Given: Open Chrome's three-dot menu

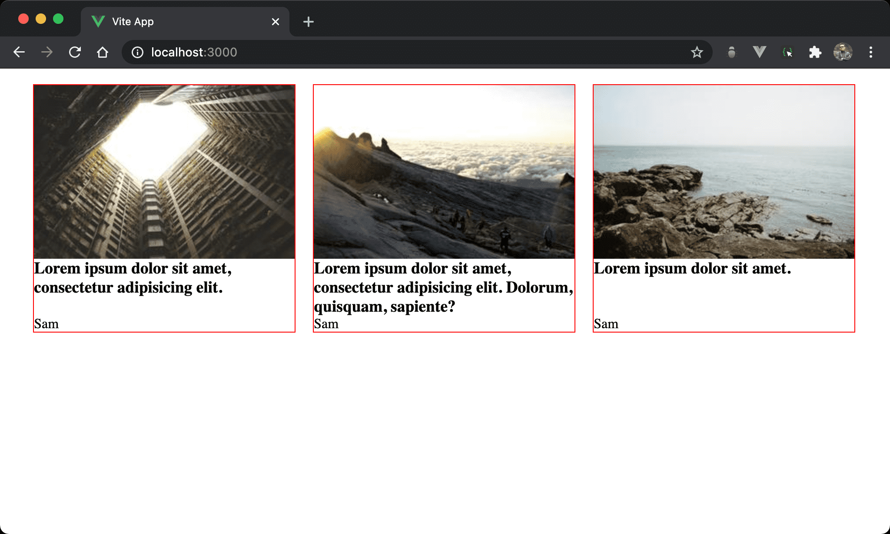Looking at the screenshot, I should [x=870, y=53].
